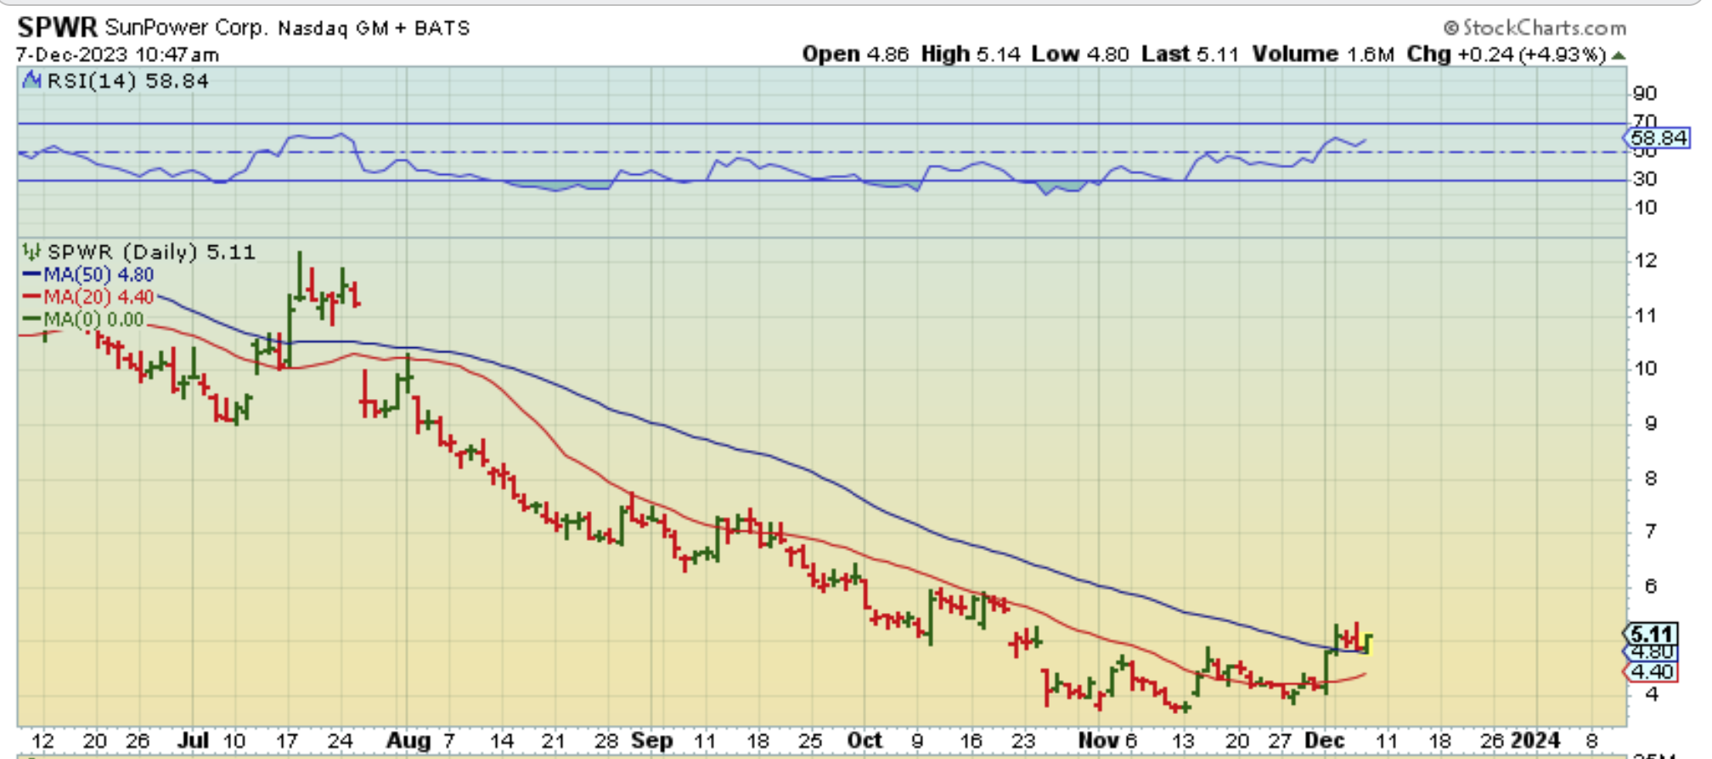Screen dimensions: 1712x759
Task: Click the green up arrow after Chg
Action: coord(1619,55)
